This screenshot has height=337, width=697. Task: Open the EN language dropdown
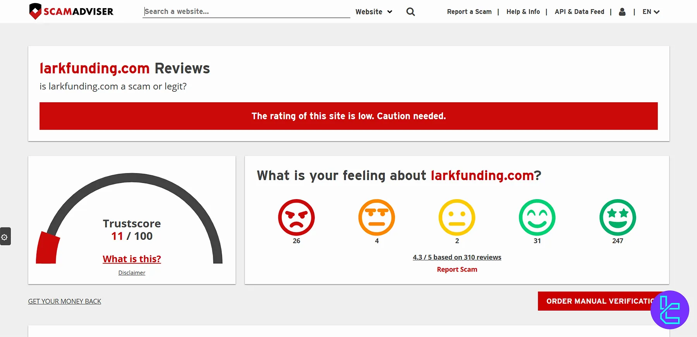click(651, 12)
